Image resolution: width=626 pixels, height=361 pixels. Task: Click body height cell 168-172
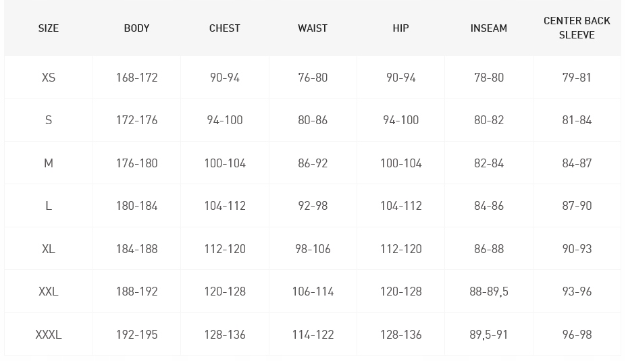[x=136, y=78]
